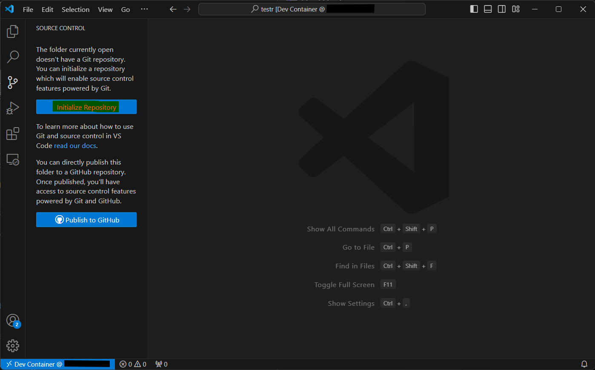Go forward with the right arrow

tap(187, 9)
